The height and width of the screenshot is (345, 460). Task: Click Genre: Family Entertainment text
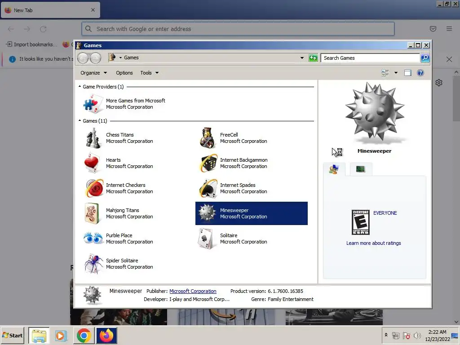[x=282, y=299]
